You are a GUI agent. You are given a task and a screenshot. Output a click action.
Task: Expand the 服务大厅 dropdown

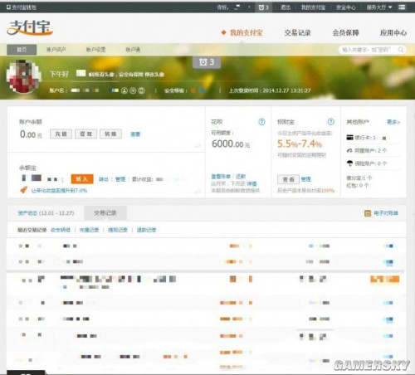point(379,7)
